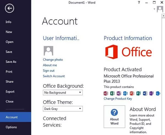Image resolution: width=165 pixels, height=135 pixels.
Task: Click the vertical scrollbar track
Action: (x=163, y=76)
